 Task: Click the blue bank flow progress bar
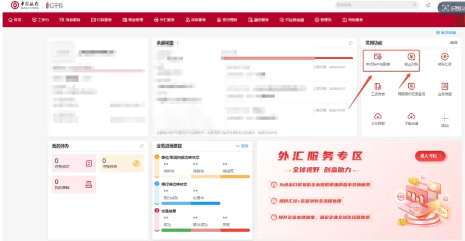point(191,204)
